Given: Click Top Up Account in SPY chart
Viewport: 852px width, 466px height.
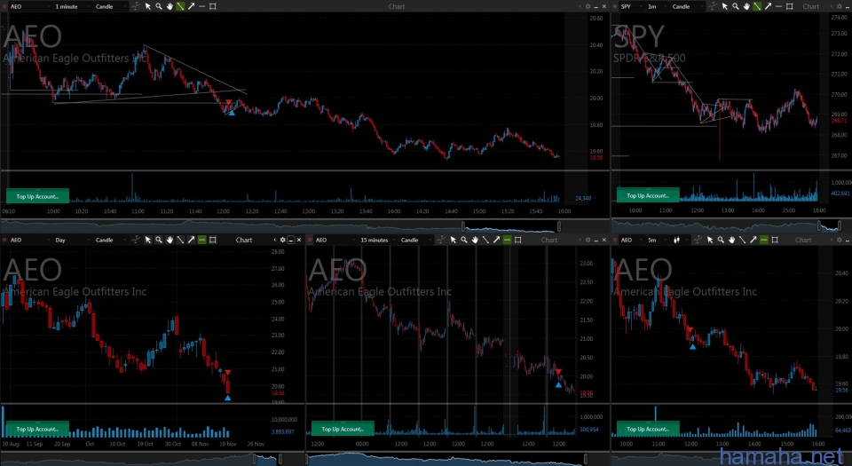Looking at the screenshot, I should pyautogui.click(x=648, y=195).
